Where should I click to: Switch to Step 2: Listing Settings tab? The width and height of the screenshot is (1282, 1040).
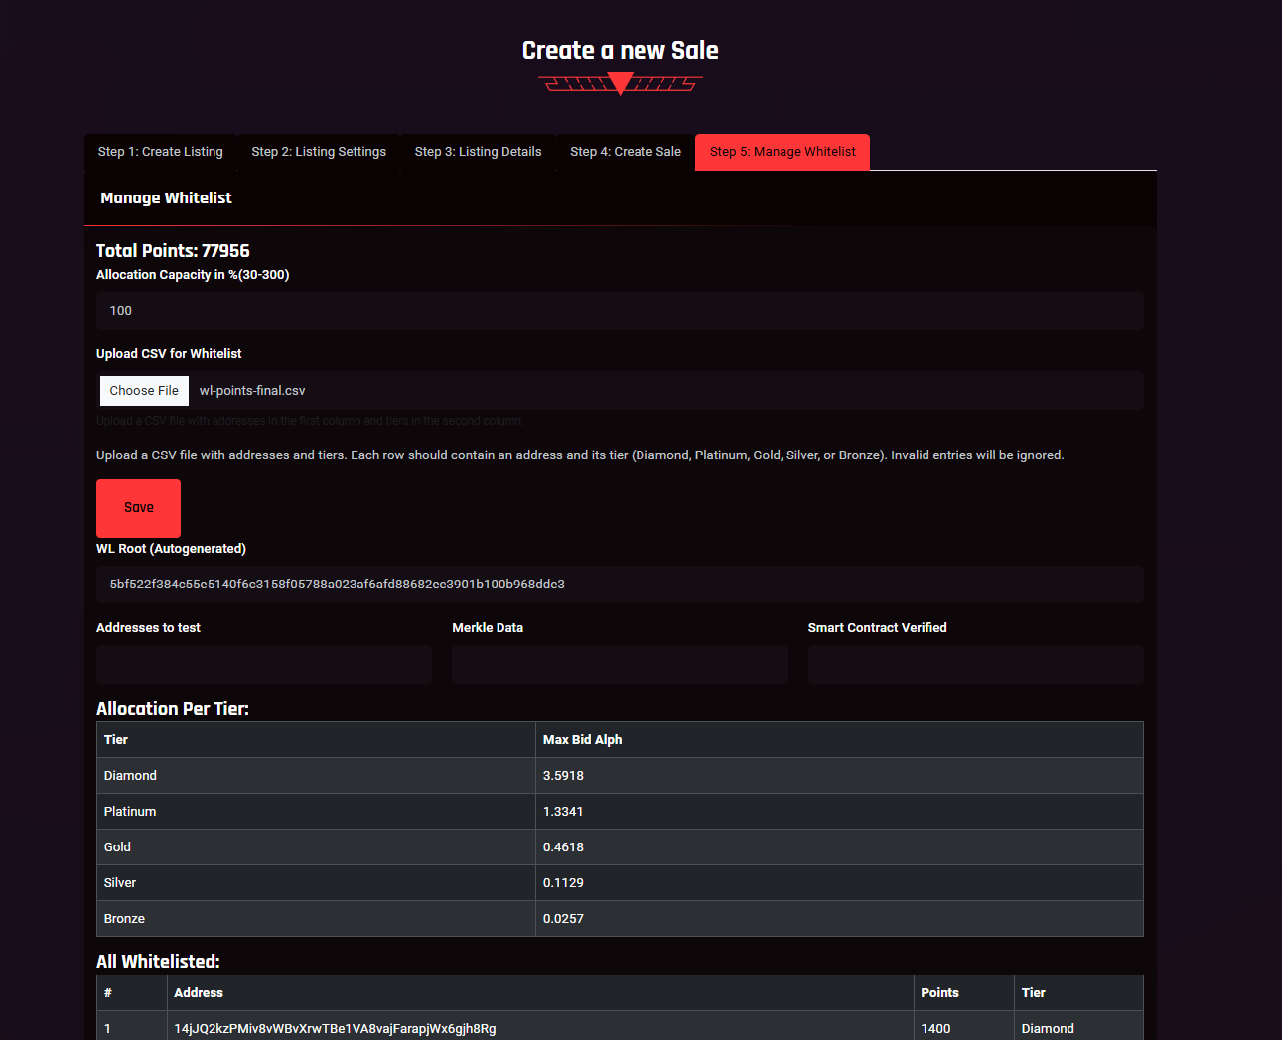point(319,152)
